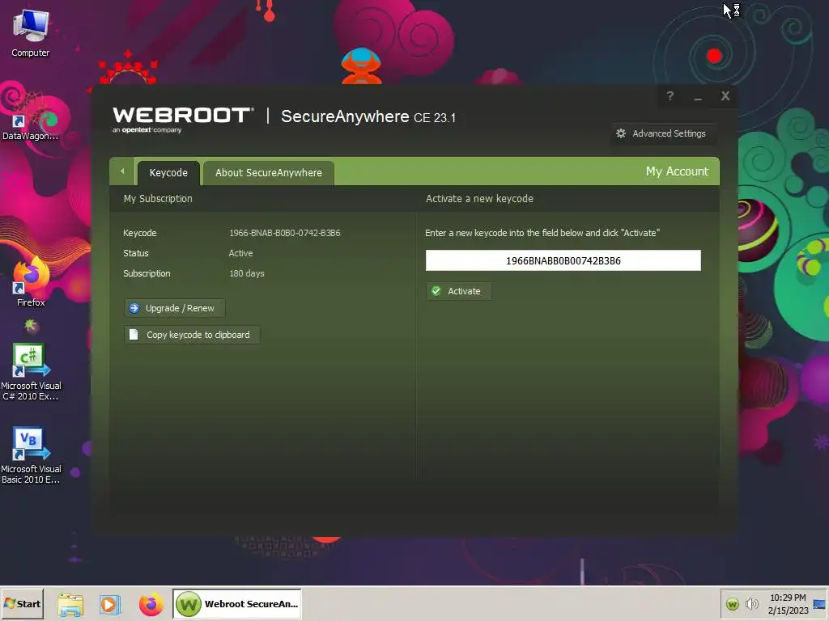Open Microsoft Visual Basic 2010 Express shortcut

tap(31, 455)
